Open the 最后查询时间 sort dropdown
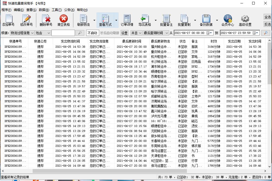The width and height of the screenshot is (272, 181). point(156,33)
